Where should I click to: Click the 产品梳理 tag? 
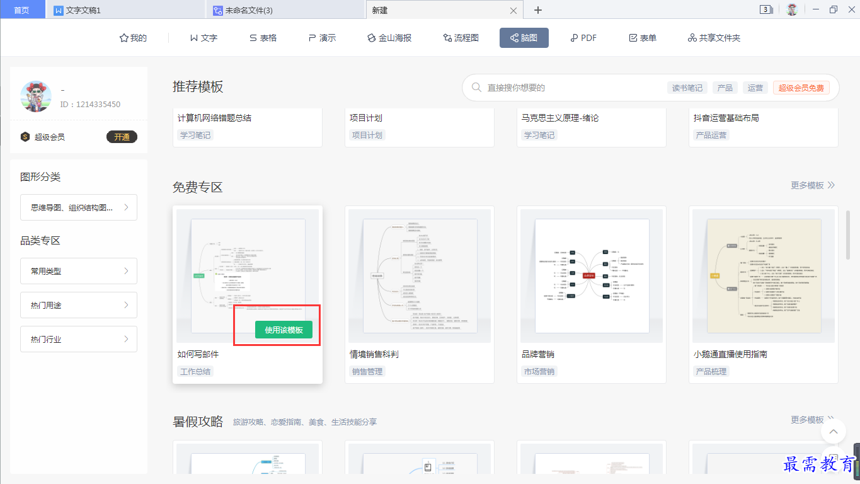(711, 371)
